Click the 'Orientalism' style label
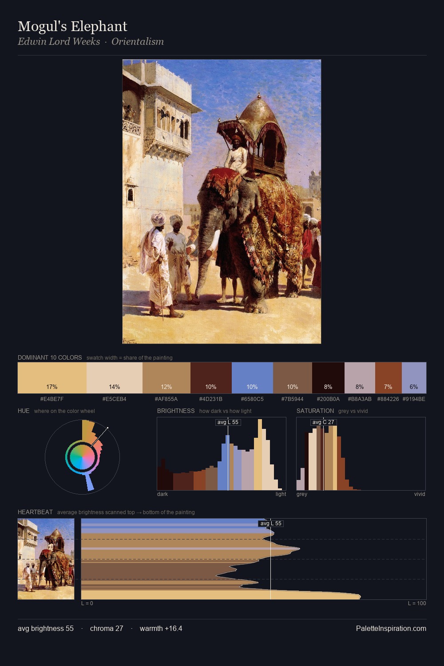 tap(138, 42)
